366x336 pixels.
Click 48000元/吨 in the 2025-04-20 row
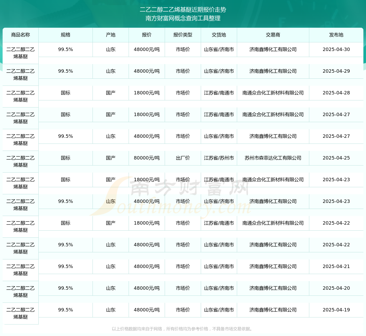point(147,288)
